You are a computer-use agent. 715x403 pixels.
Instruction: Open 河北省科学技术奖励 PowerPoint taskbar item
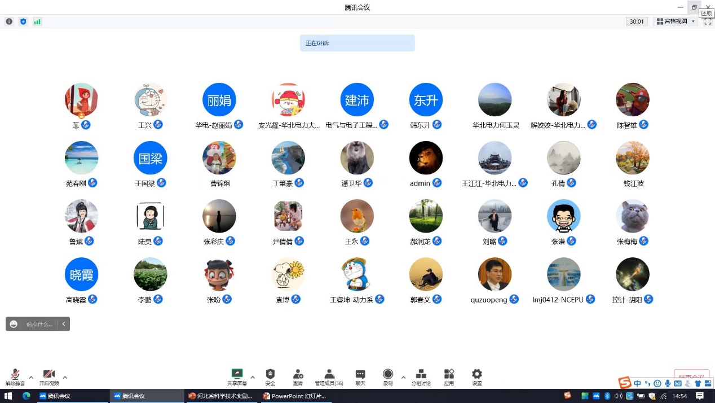point(220,396)
